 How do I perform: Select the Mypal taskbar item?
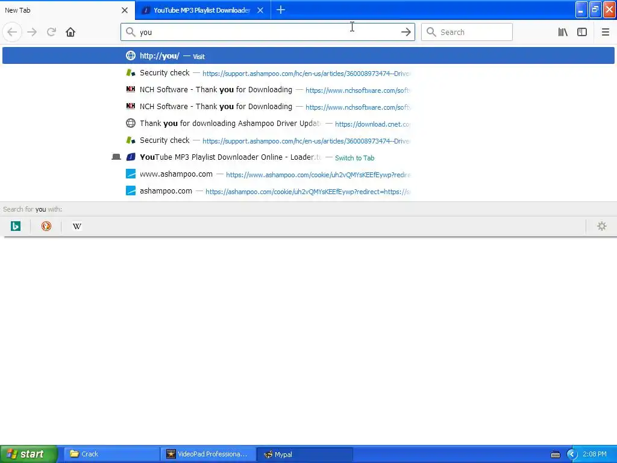pos(304,454)
